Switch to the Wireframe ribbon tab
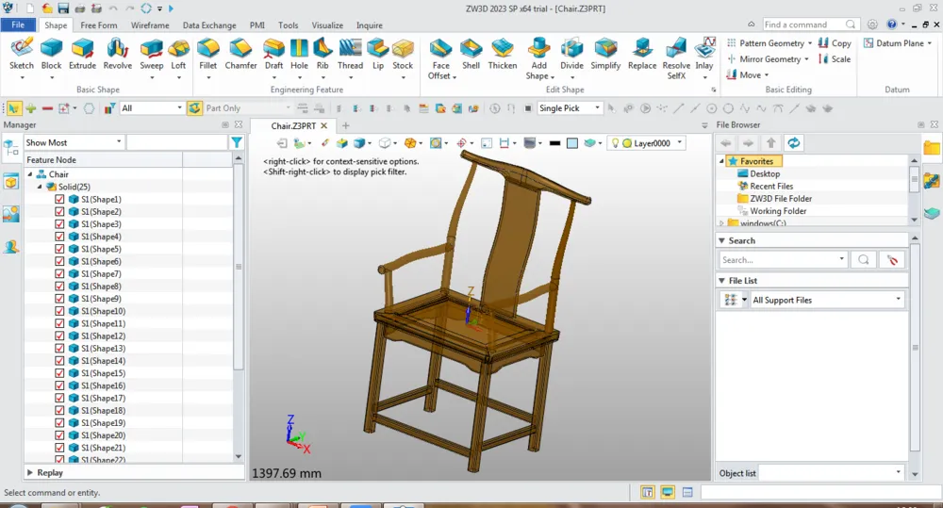Screen dimensions: 943x508 (x=150, y=25)
